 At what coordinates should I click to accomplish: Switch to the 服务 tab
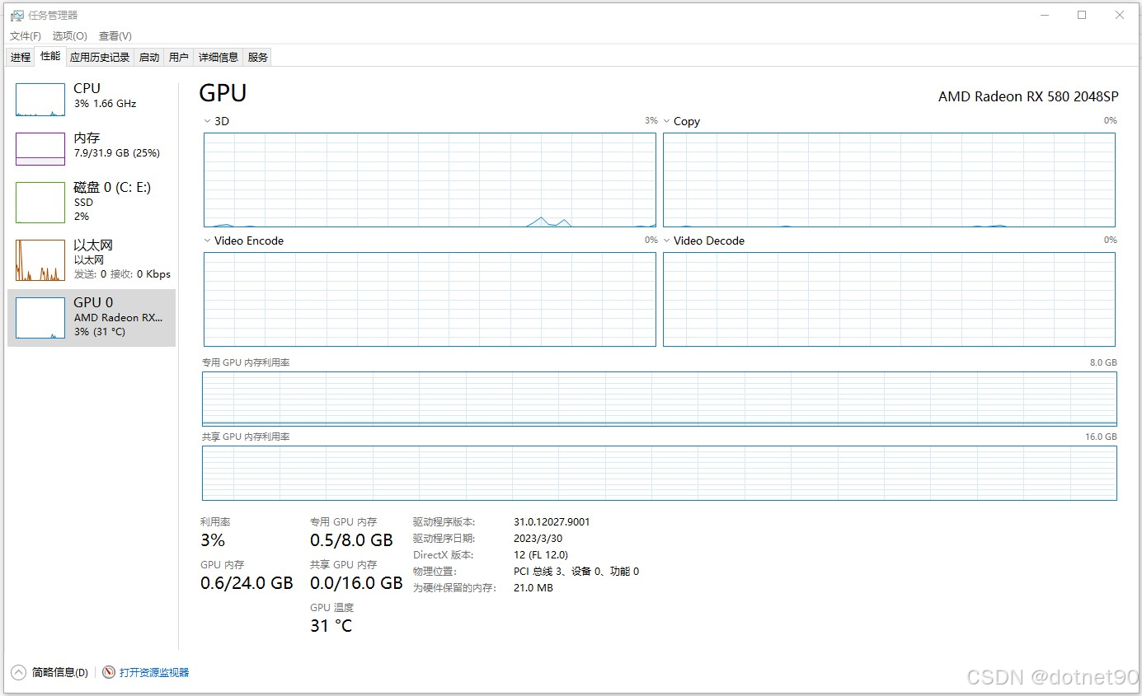click(258, 57)
